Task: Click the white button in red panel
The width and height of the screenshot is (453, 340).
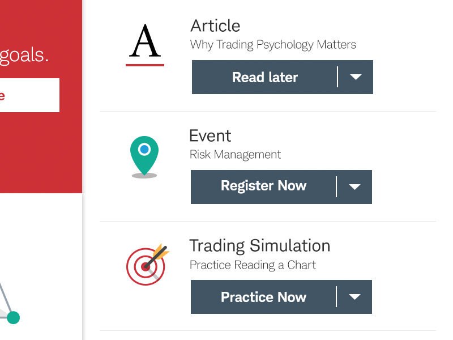Action: 30,95
